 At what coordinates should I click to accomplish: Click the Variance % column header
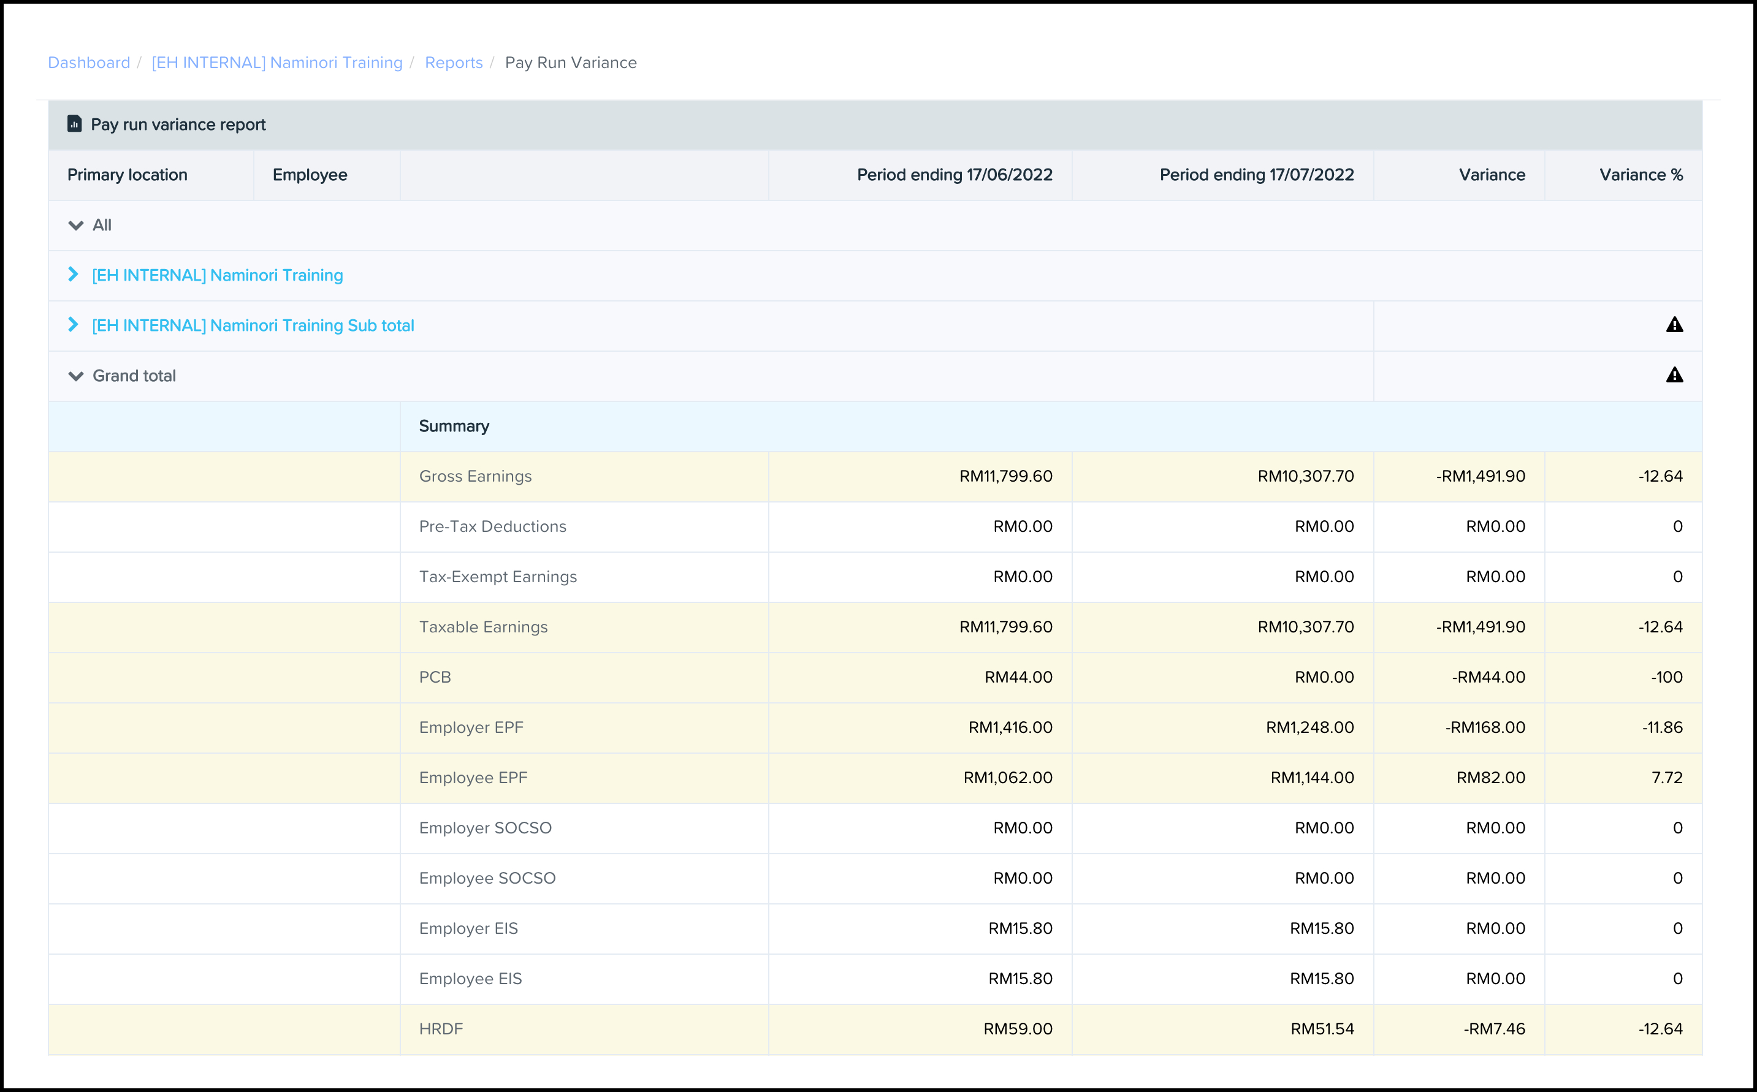[1640, 175]
